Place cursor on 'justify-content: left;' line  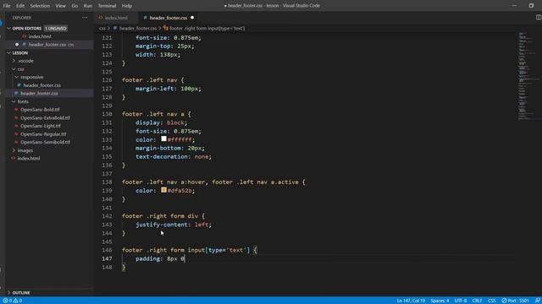click(x=173, y=225)
